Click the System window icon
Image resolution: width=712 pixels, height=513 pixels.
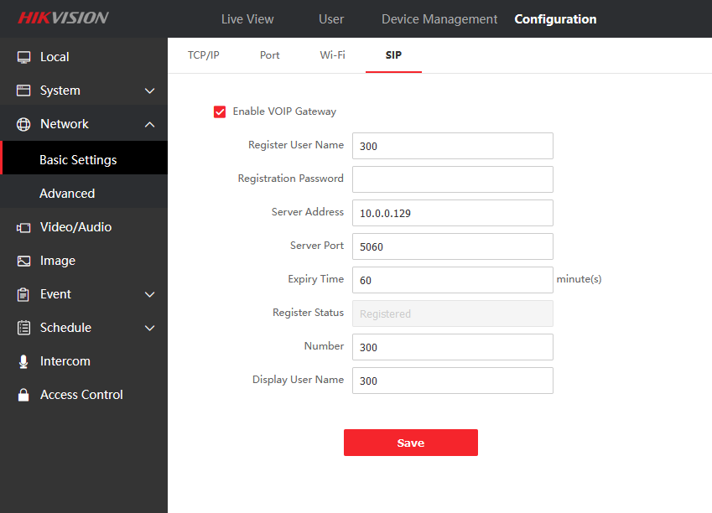(23, 91)
